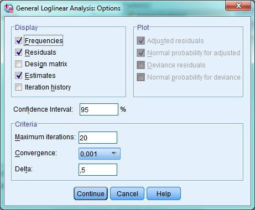Toggle the Residuals checkbox

[19, 53]
